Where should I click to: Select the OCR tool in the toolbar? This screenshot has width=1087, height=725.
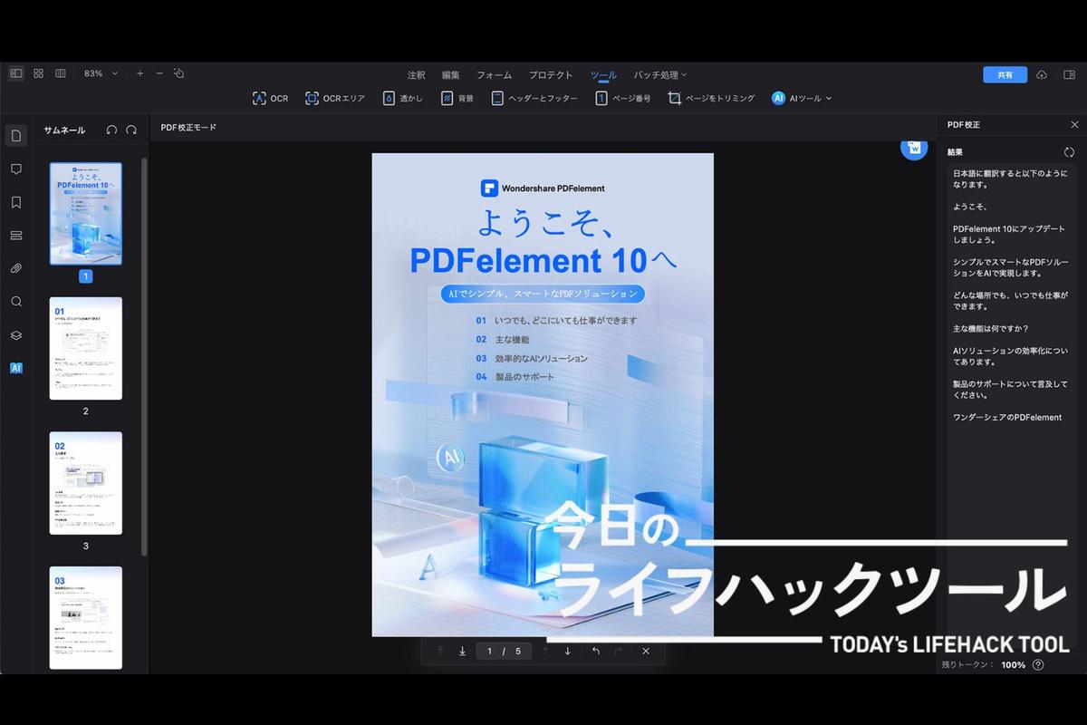[270, 97]
